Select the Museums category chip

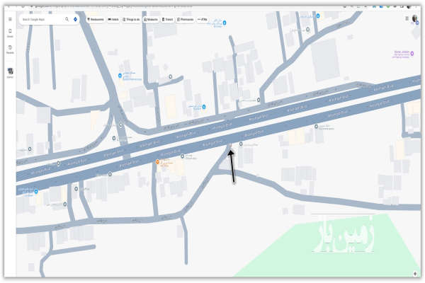[151, 20]
